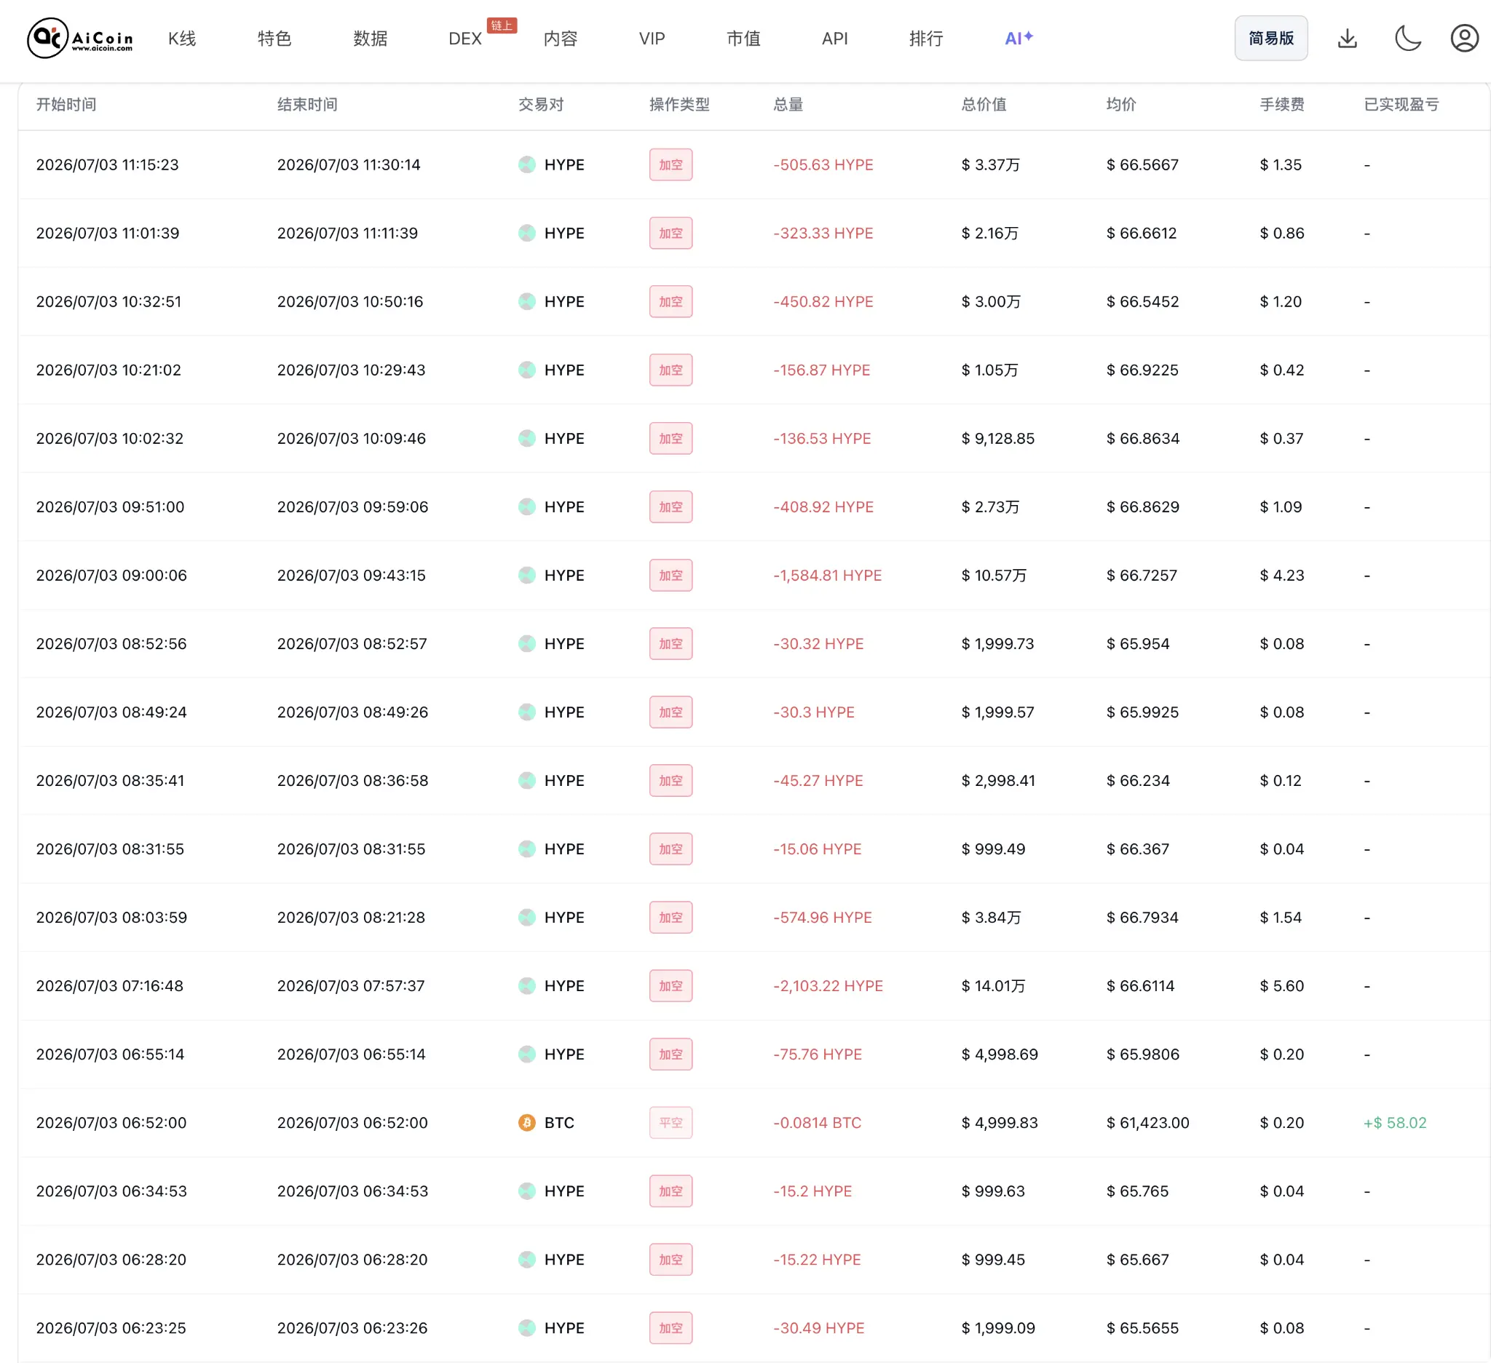Click HYPE coin icon in 08:03:59 row
This screenshot has height=1363, width=1491.
point(526,917)
